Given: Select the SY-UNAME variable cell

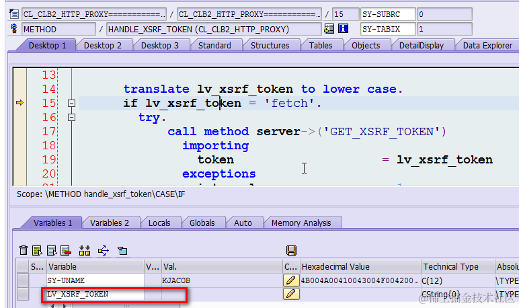Looking at the screenshot, I should click(x=95, y=280).
